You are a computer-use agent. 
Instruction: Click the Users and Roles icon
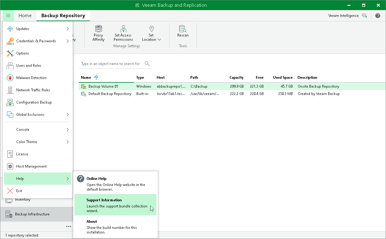10,66
